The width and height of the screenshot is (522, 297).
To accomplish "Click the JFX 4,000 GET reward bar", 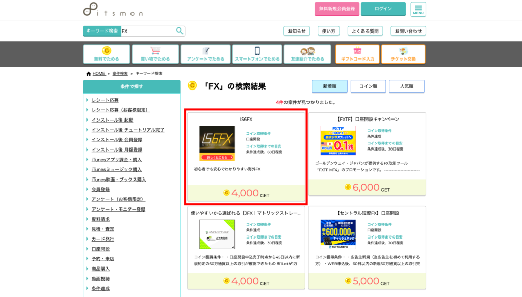I will (x=246, y=281).
